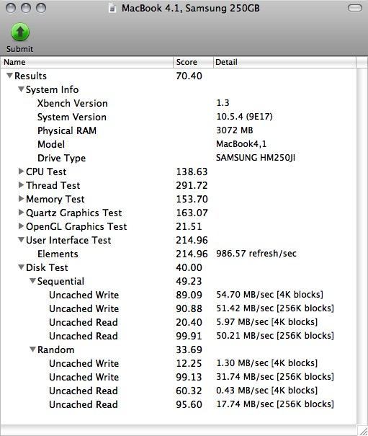
Task: Click the overall score 70.40
Action: [x=189, y=76]
